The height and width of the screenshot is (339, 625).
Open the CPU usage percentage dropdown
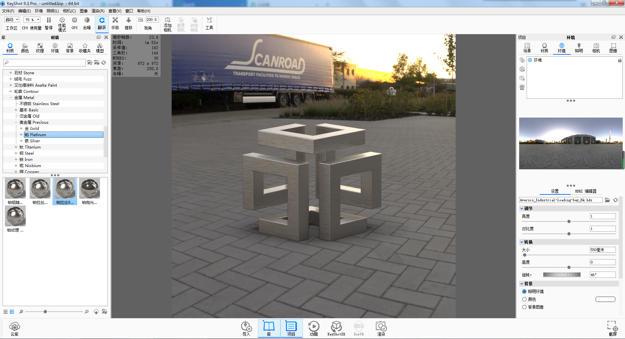[x=32, y=20]
